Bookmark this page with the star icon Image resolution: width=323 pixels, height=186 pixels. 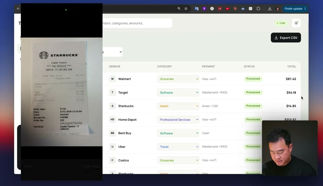pyautogui.click(x=186, y=9)
